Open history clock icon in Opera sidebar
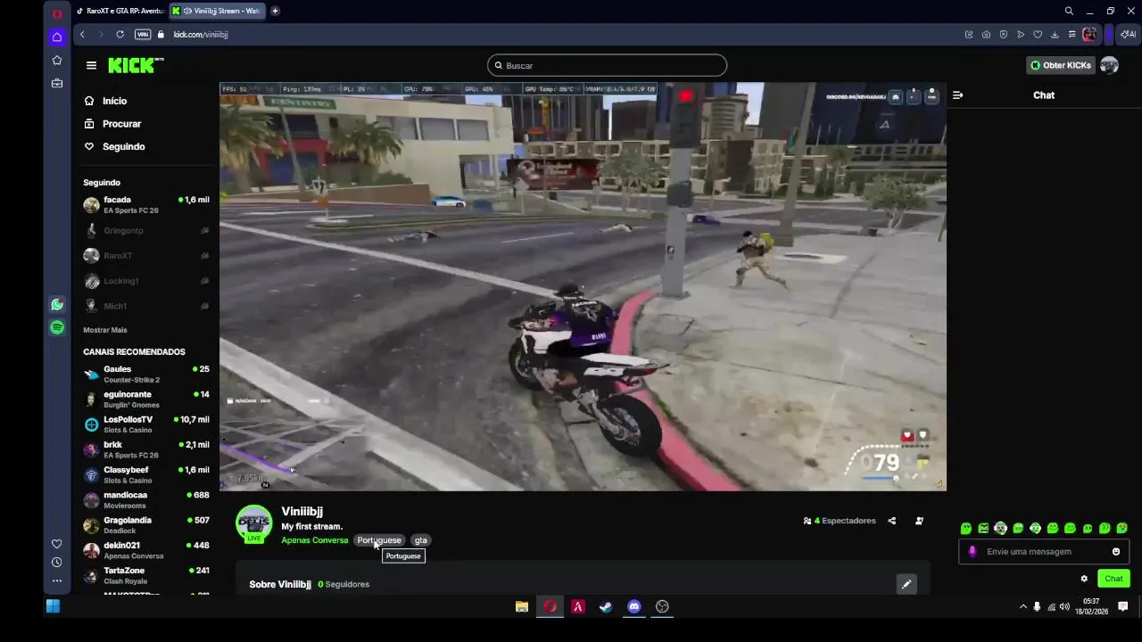The width and height of the screenshot is (1142, 642). [x=57, y=563]
